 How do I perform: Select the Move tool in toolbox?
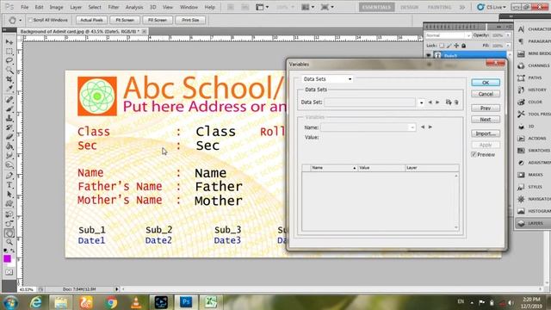point(9,42)
